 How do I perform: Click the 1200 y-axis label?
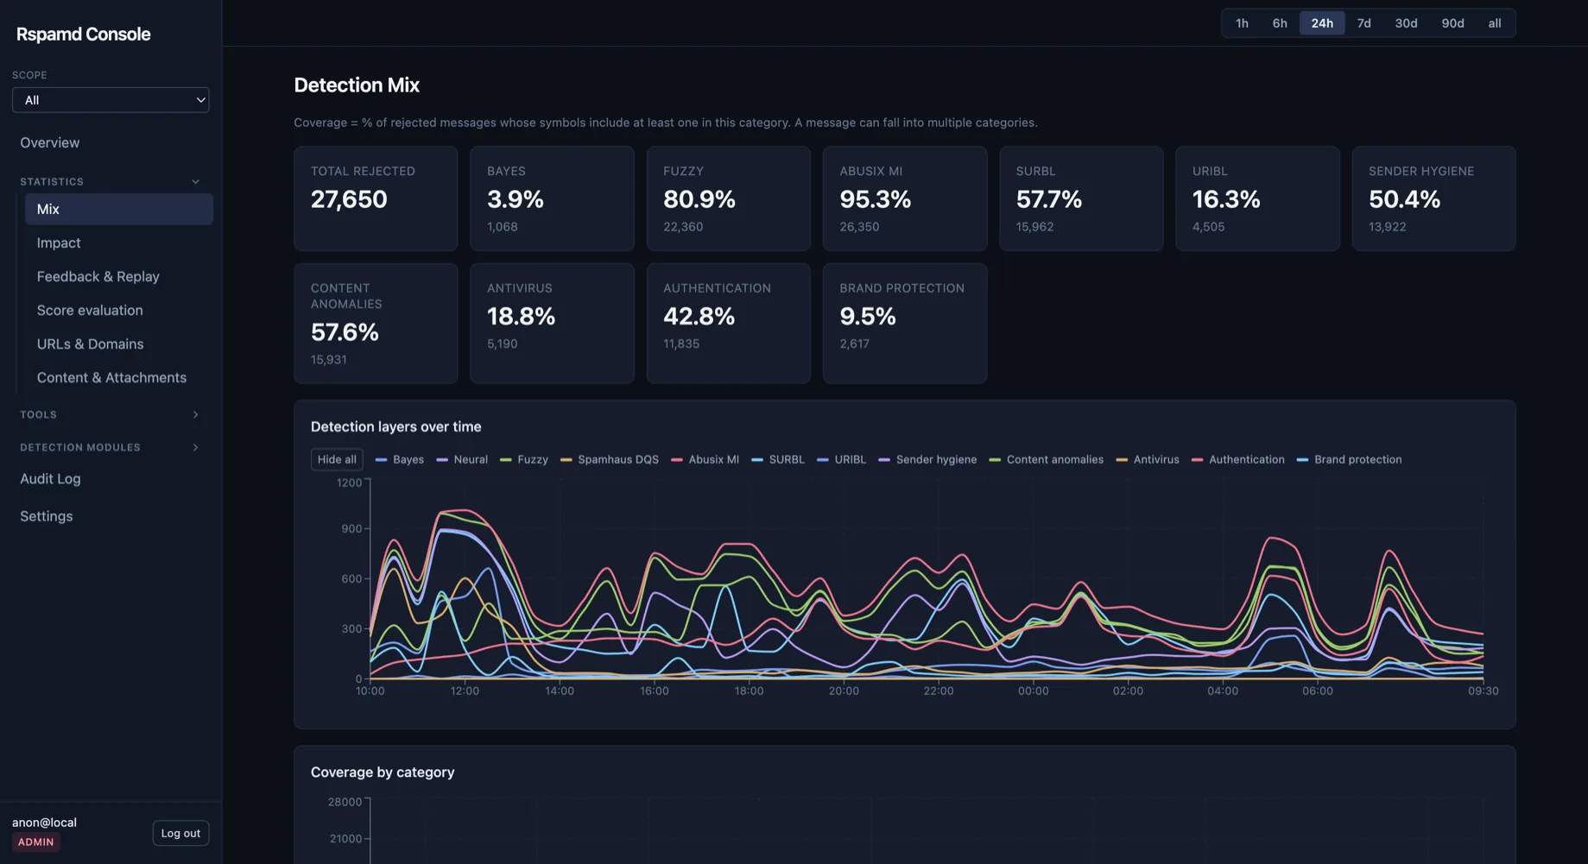click(x=349, y=482)
